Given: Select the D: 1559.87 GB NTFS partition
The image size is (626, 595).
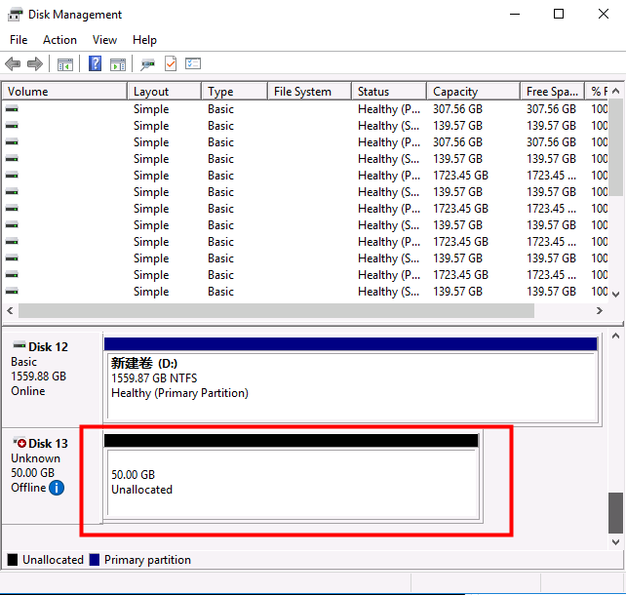Looking at the screenshot, I should click(x=353, y=380).
